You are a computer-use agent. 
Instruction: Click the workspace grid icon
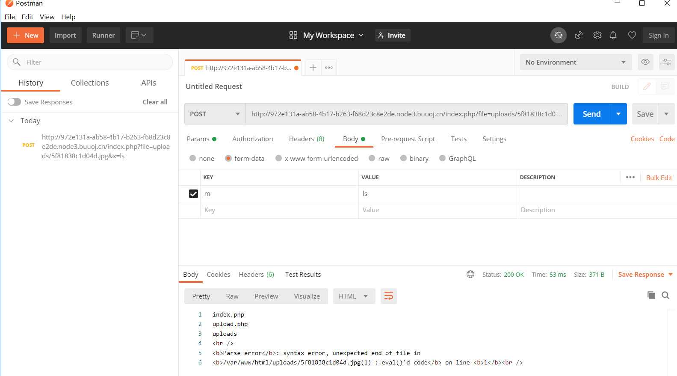coord(293,35)
